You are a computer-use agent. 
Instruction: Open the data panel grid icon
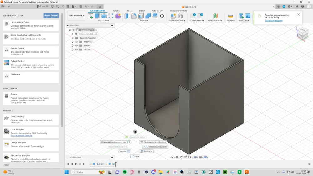(68, 6)
